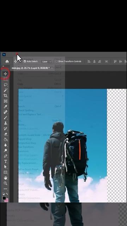Select the History Brush tool
Image resolution: width=127 pixels, height=226 pixels.
coord(5,129)
